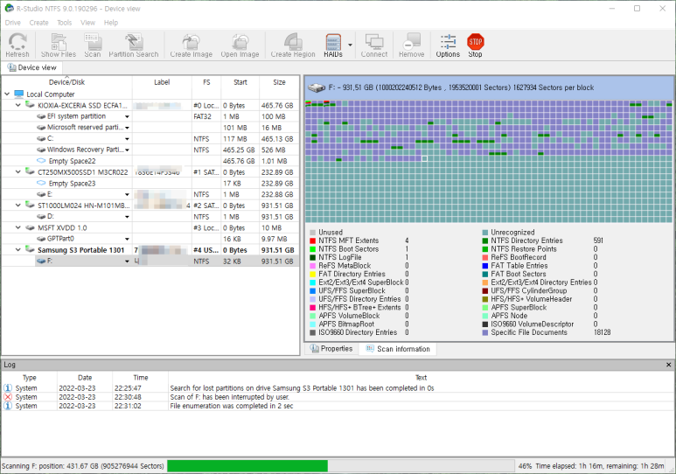Image resolution: width=676 pixels, height=474 pixels.
Task: Click the Log Text column header
Action: click(x=421, y=378)
